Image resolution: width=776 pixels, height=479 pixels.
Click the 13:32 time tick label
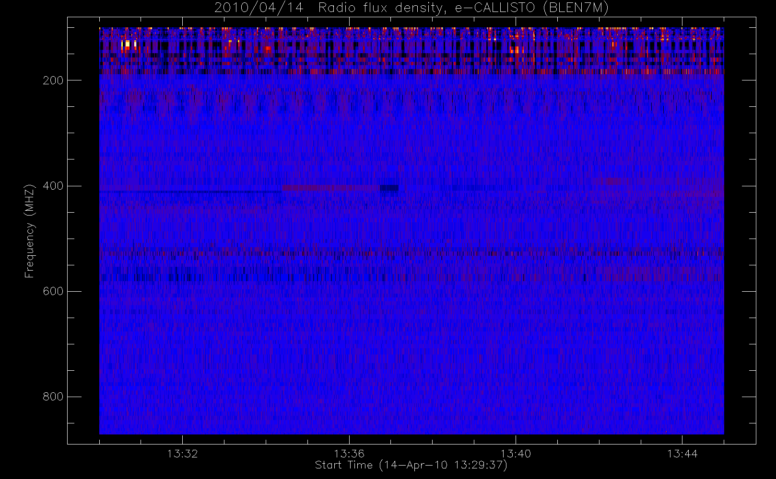(x=182, y=454)
